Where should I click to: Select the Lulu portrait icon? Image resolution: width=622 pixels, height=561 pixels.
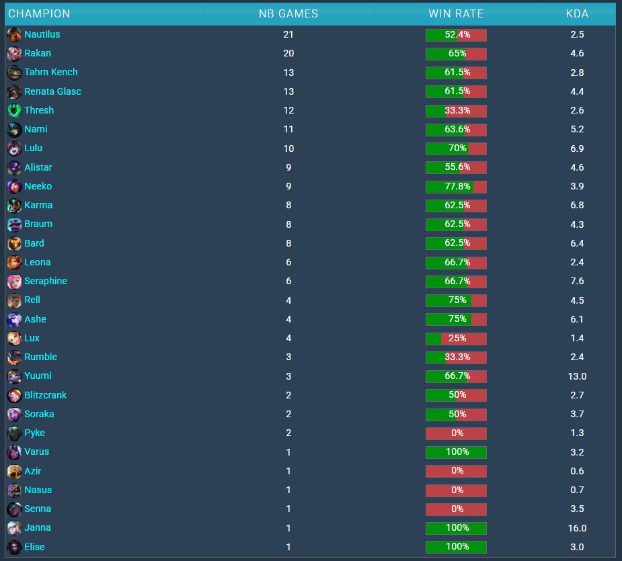(x=14, y=148)
